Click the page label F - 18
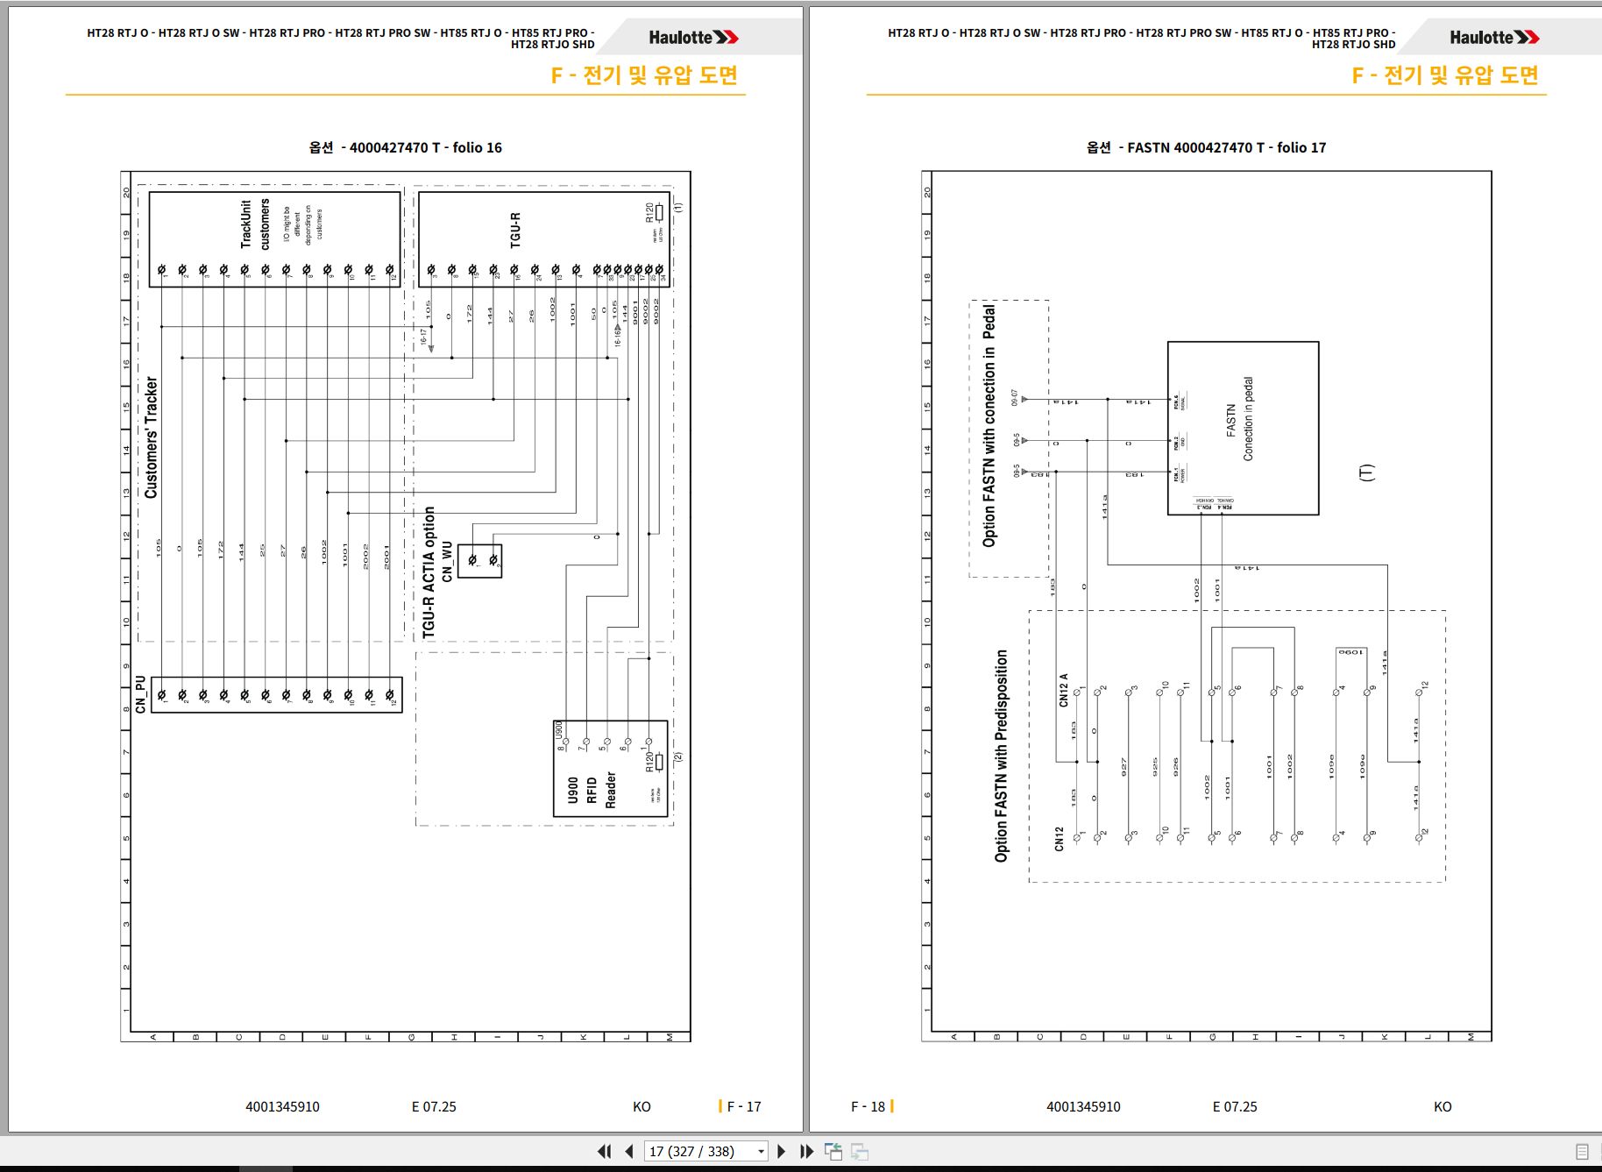Viewport: 1602px width, 1172px height. pos(868,1106)
